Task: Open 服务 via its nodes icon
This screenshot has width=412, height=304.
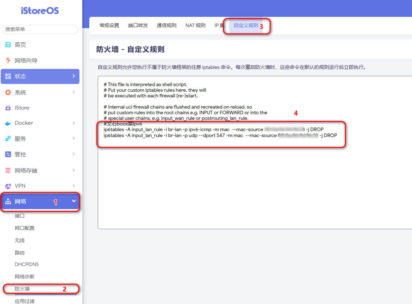Action: pyautogui.click(x=9, y=139)
